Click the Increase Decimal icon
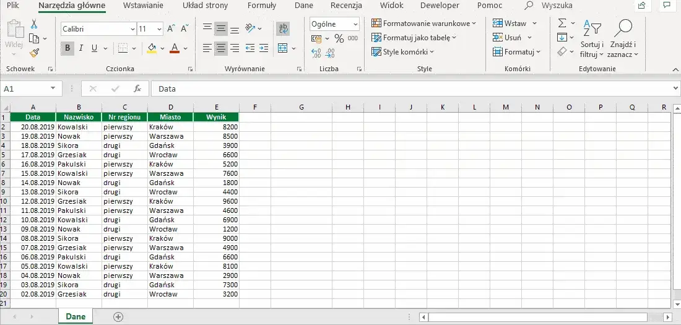Viewport: 681px width, 325px height. point(316,53)
